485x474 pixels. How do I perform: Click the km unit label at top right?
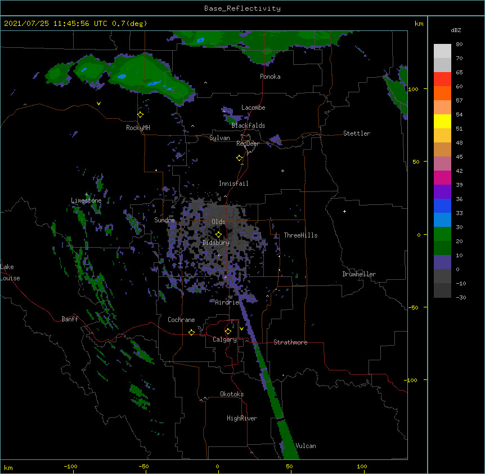pyautogui.click(x=419, y=24)
